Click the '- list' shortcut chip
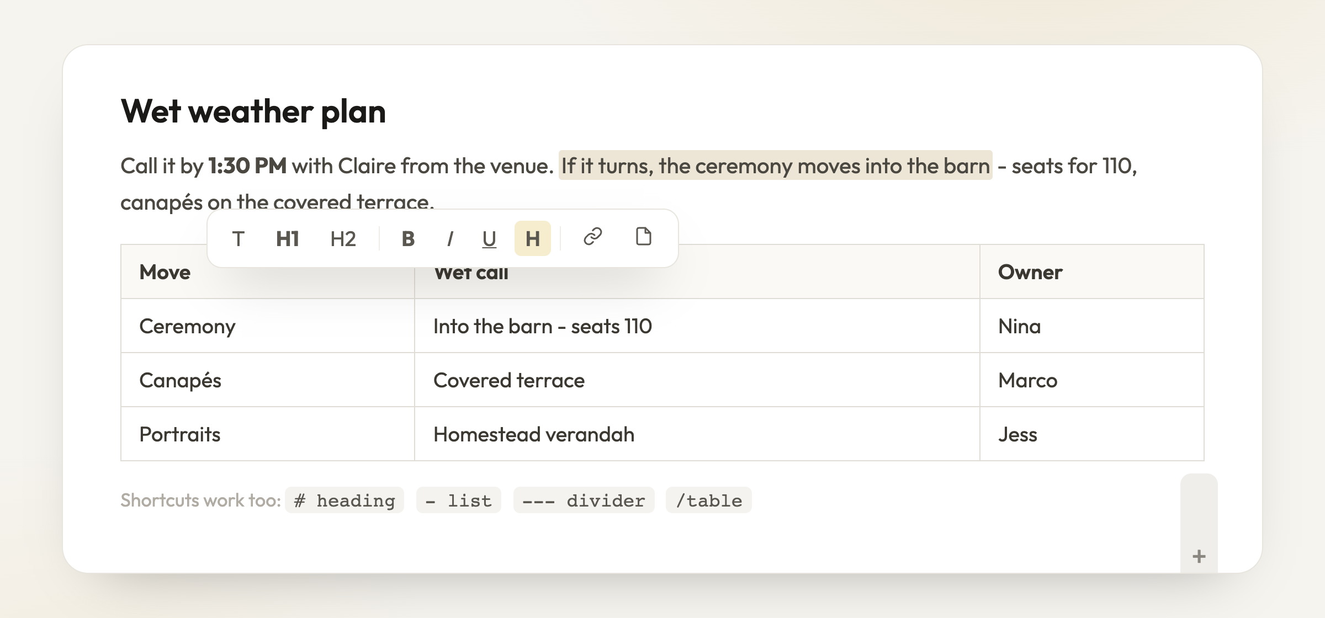The width and height of the screenshot is (1325, 618). pyautogui.click(x=458, y=500)
